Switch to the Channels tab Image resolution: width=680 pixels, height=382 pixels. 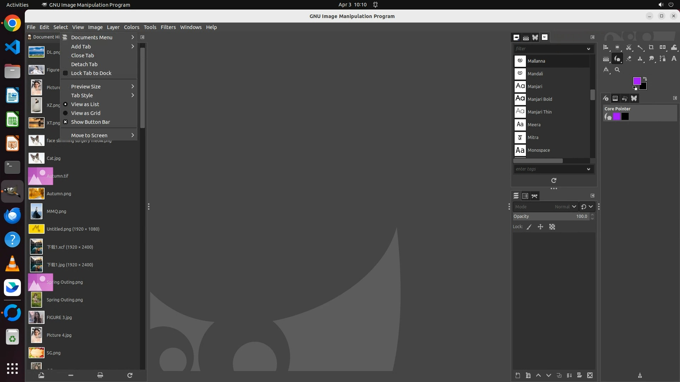tap(525, 196)
